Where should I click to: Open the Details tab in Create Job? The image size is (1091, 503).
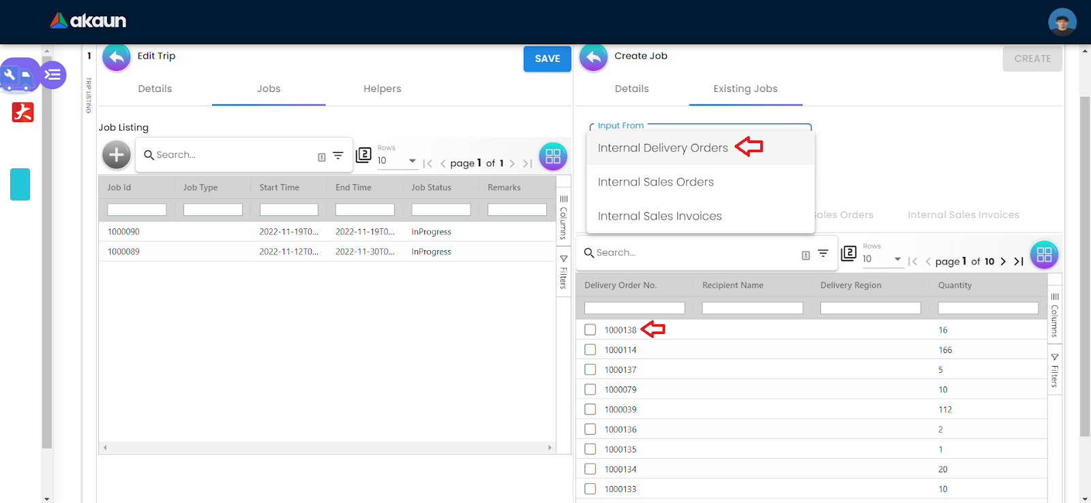(631, 89)
